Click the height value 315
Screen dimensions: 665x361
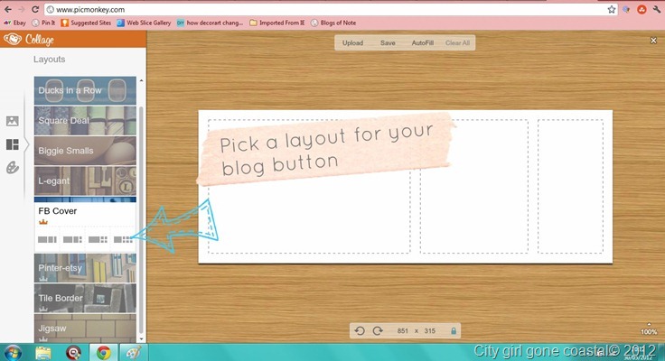click(x=429, y=331)
